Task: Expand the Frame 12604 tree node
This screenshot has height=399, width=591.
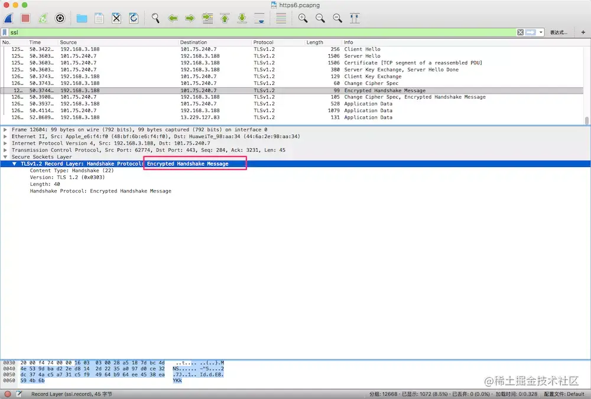Action: pyautogui.click(x=5, y=129)
